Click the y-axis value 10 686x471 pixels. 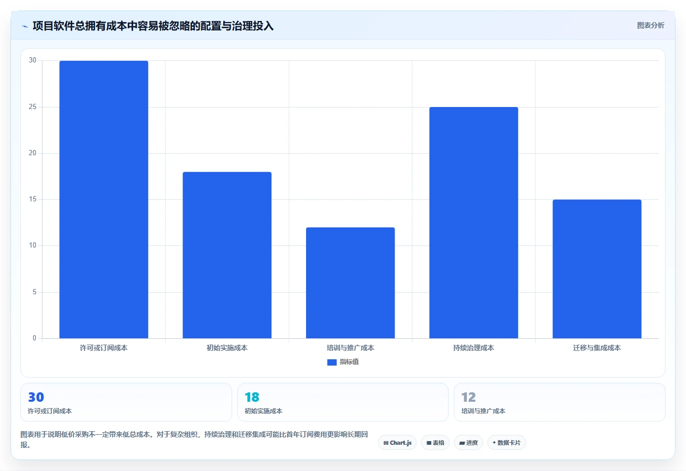(33, 245)
